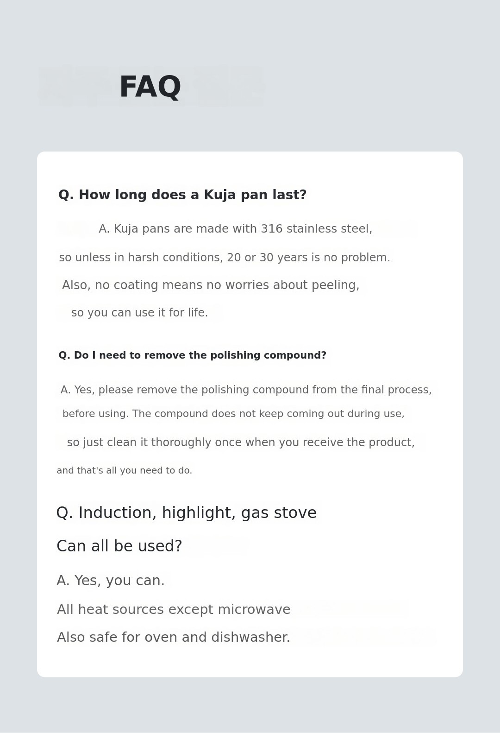Click the number "316" in the first answer
This screenshot has height=733, width=500.
click(x=271, y=229)
